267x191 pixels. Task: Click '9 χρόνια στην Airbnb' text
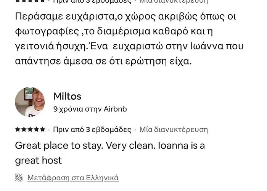tap(90, 109)
